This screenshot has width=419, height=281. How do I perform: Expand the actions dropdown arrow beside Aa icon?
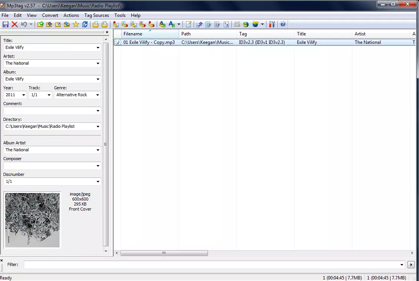click(179, 24)
